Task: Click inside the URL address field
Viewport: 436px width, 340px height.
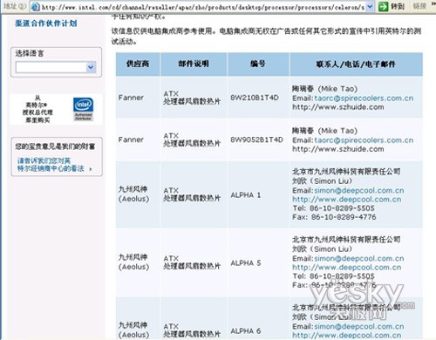Action: coord(202,7)
